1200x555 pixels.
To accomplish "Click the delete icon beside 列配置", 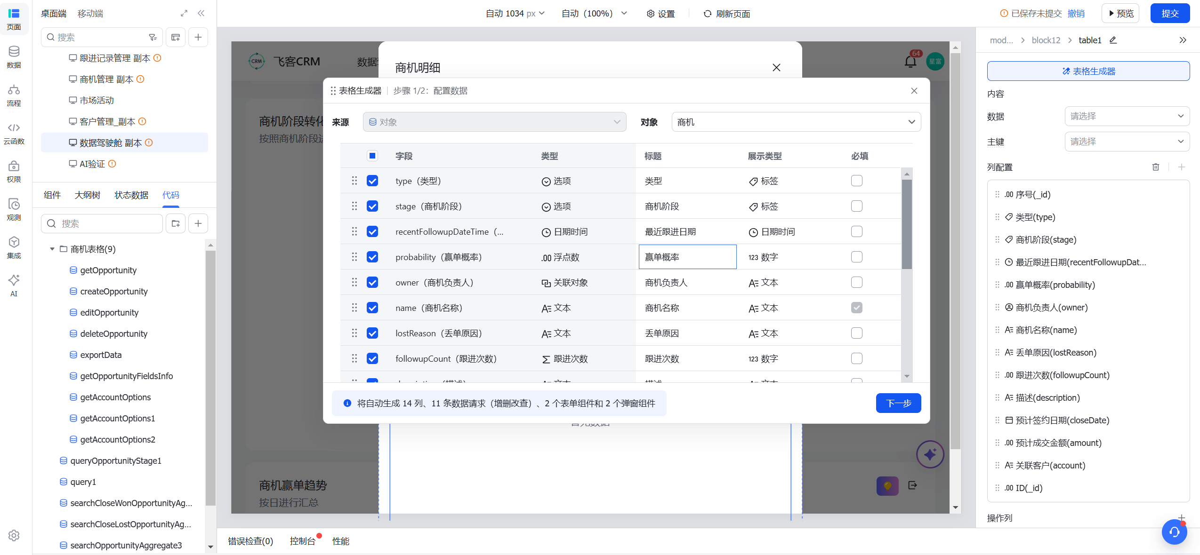I will point(1155,167).
